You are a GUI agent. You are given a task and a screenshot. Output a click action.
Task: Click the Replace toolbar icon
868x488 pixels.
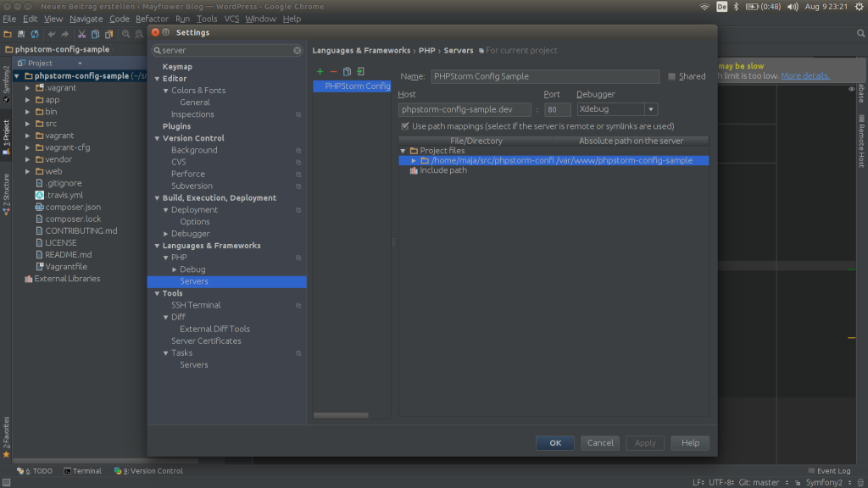(140, 34)
